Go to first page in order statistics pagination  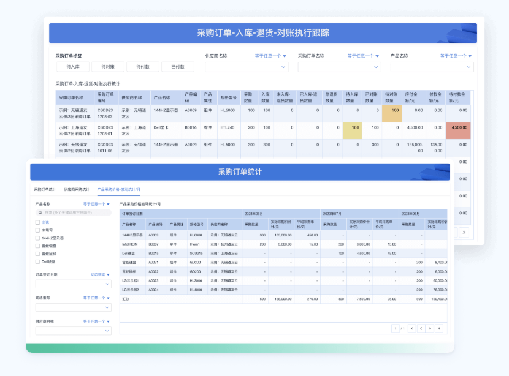412,328
